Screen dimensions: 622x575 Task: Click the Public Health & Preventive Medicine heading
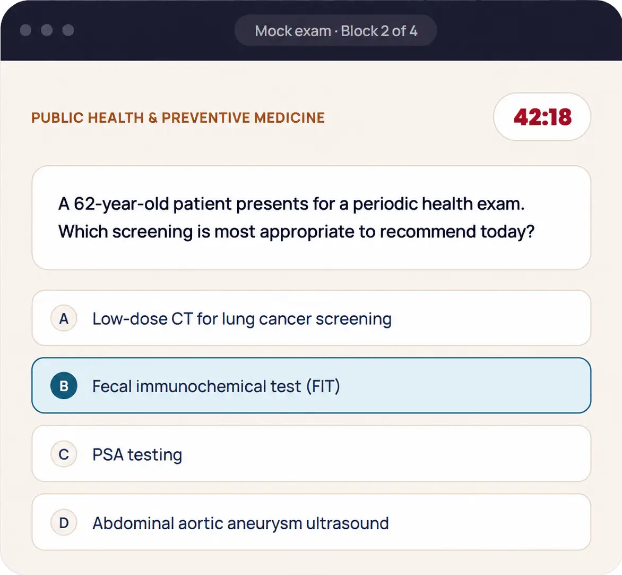click(178, 117)
